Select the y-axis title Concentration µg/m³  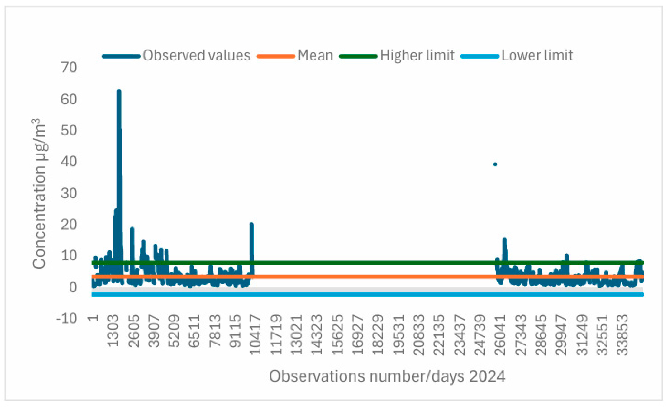point(39,194)
